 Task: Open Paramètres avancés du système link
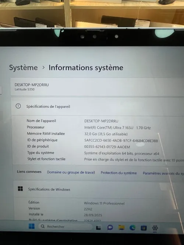[163, 173]
